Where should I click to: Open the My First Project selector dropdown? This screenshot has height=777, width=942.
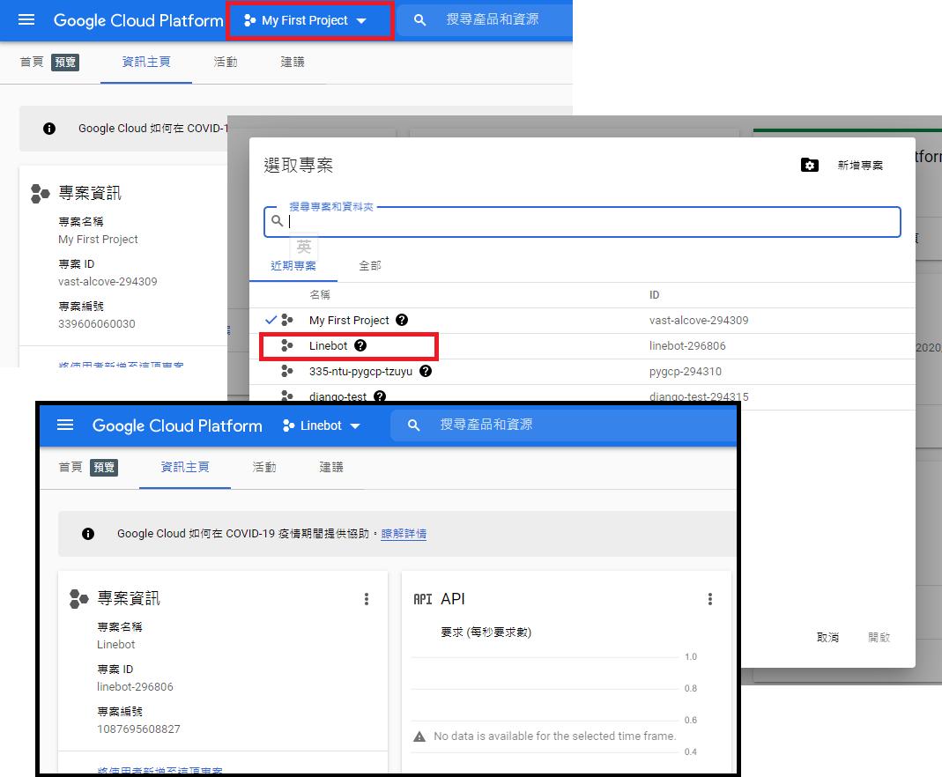(305, 20)
